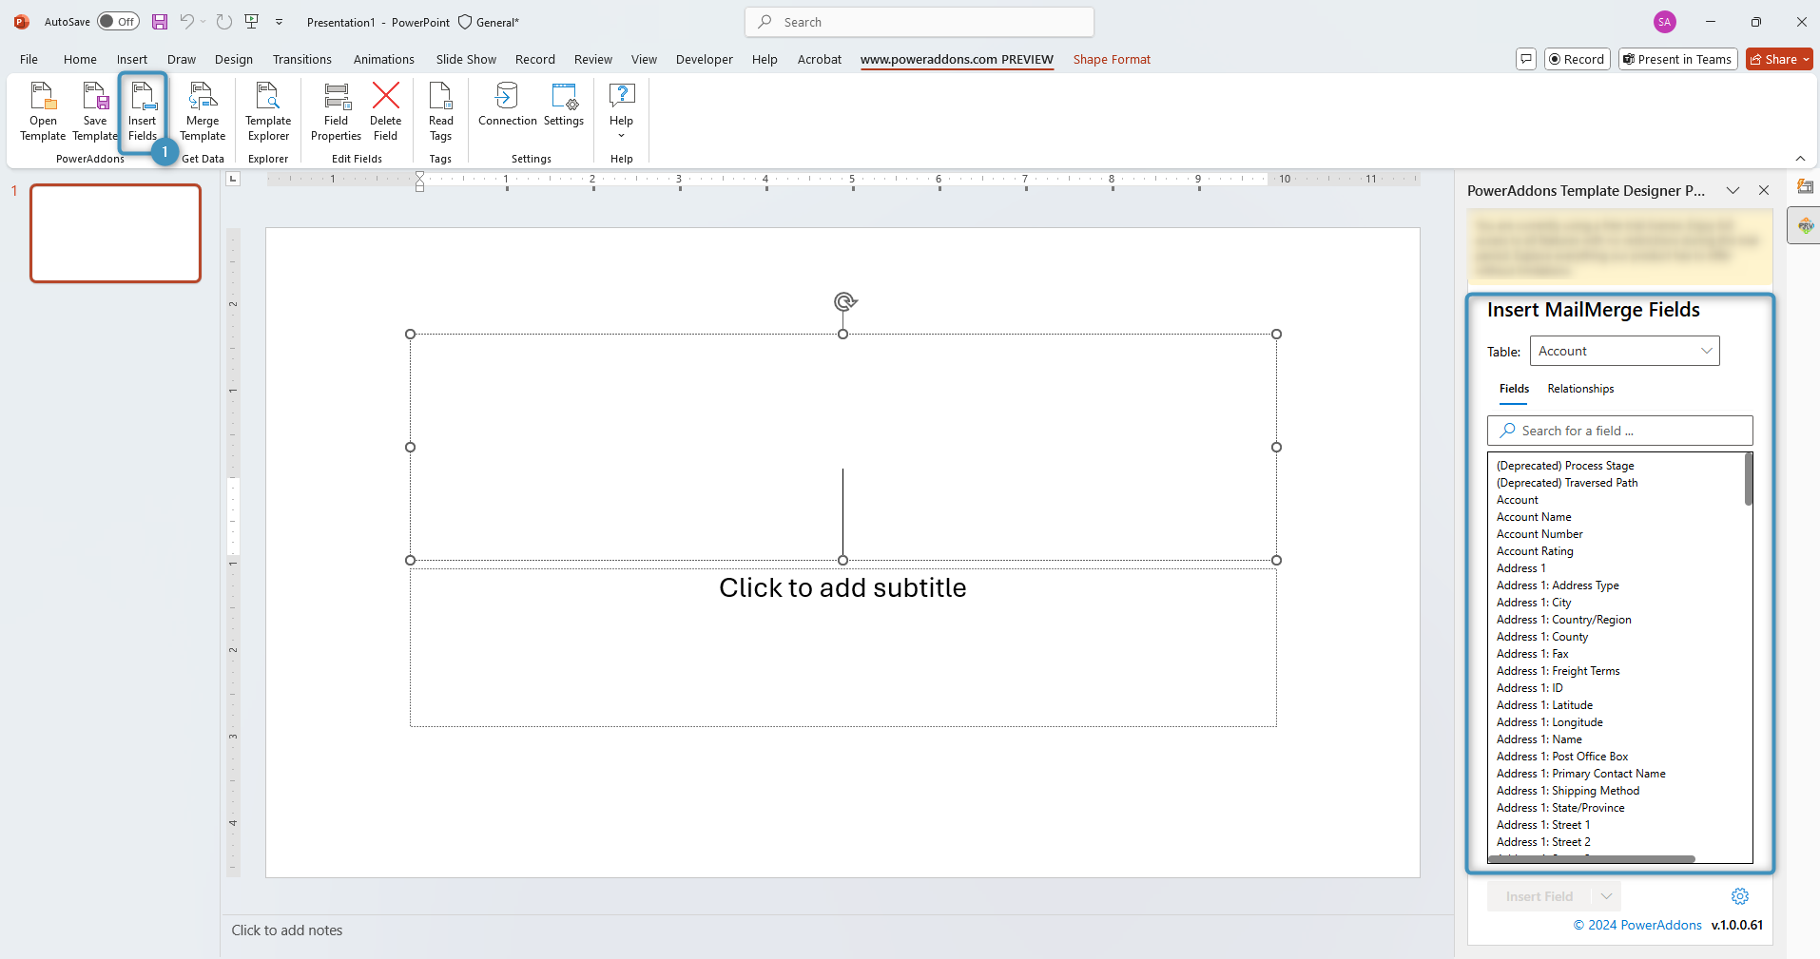Select Account Number field
The image size is (1820, 959).
1539,534
